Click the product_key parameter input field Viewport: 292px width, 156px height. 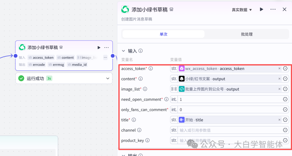[230, 140]
